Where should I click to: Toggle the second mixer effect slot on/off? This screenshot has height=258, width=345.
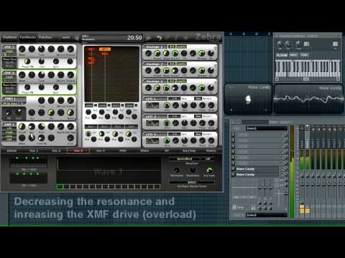pyautogui.click(x=233, y=140)
